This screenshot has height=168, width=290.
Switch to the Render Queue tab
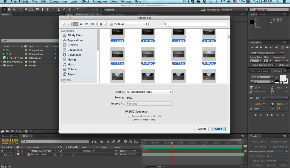pyautogui.click(x=9, y=136)
